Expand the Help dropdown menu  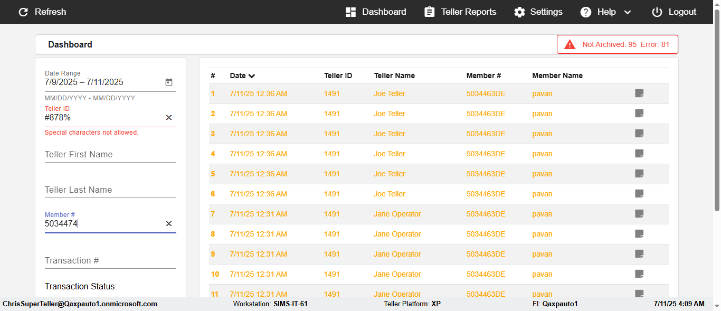click(x=628, y=12)
